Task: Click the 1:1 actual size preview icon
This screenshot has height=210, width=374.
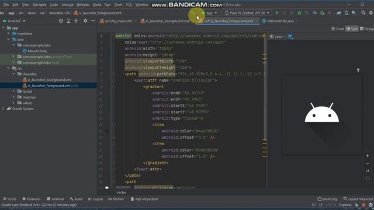Action: 368,171
